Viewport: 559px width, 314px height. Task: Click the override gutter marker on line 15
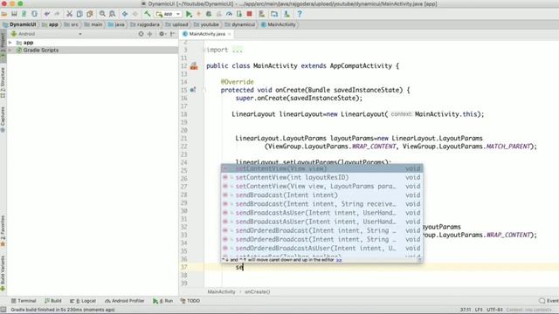click(x=193, y=90)
